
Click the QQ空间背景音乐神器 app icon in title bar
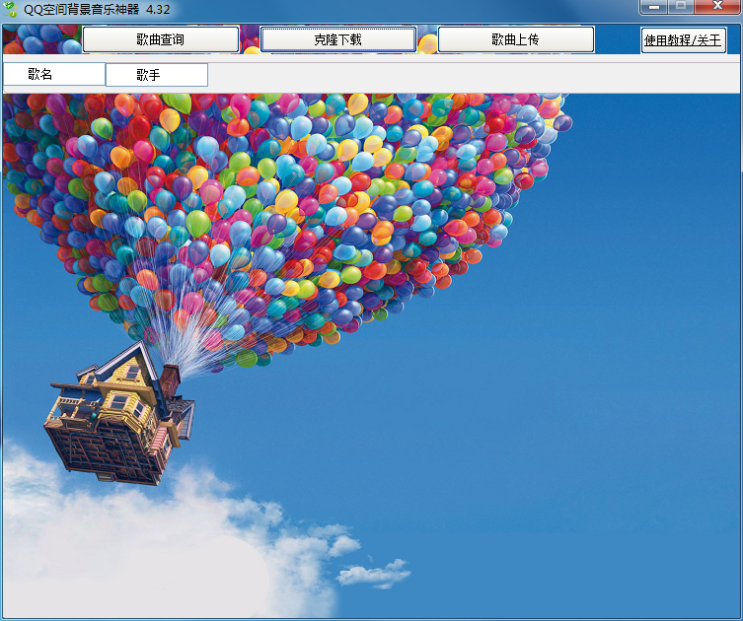tap(12, 9)
